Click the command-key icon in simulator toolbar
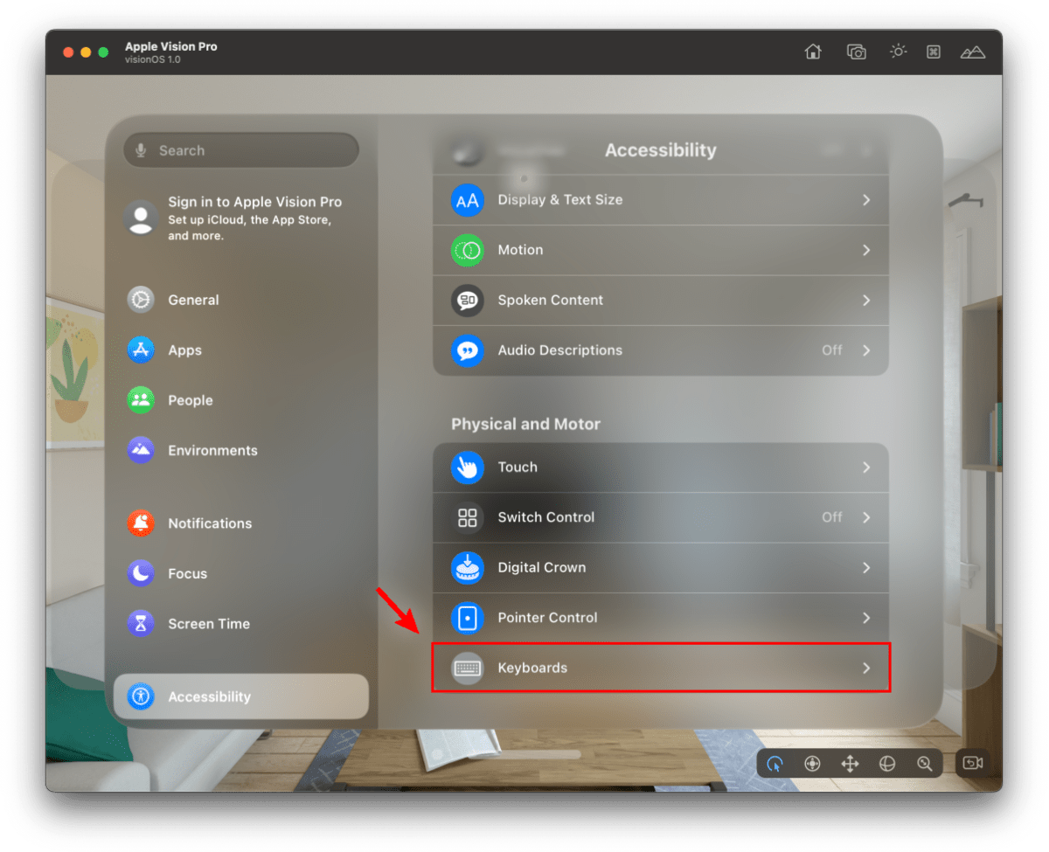The image size is (1049, 852). point(933,52)
